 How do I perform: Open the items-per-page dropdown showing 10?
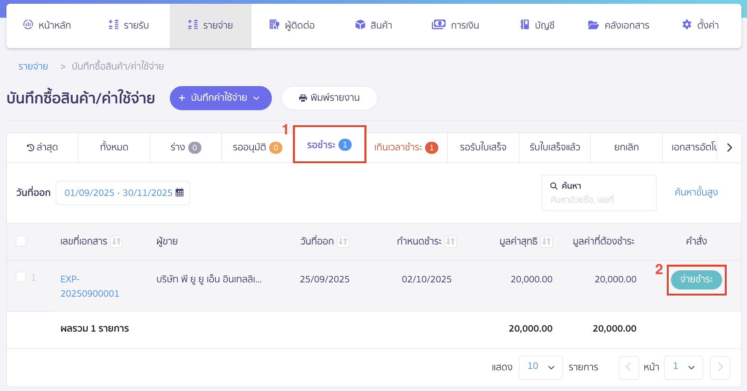pos(541,367)
